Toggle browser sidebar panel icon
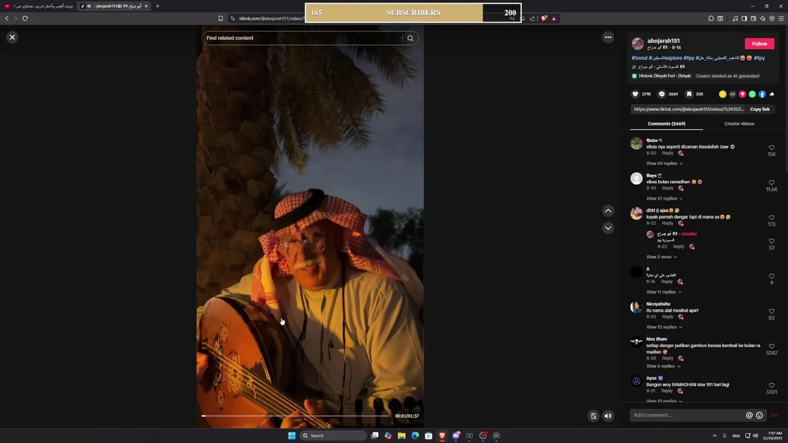This screenshot has width=788, height=443. tap(744, 18)
